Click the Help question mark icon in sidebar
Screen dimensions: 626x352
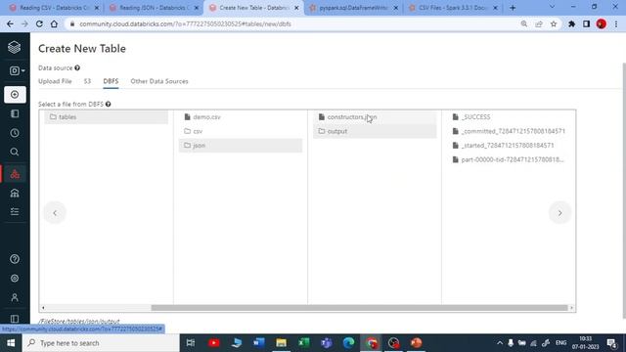pos(15,259)
